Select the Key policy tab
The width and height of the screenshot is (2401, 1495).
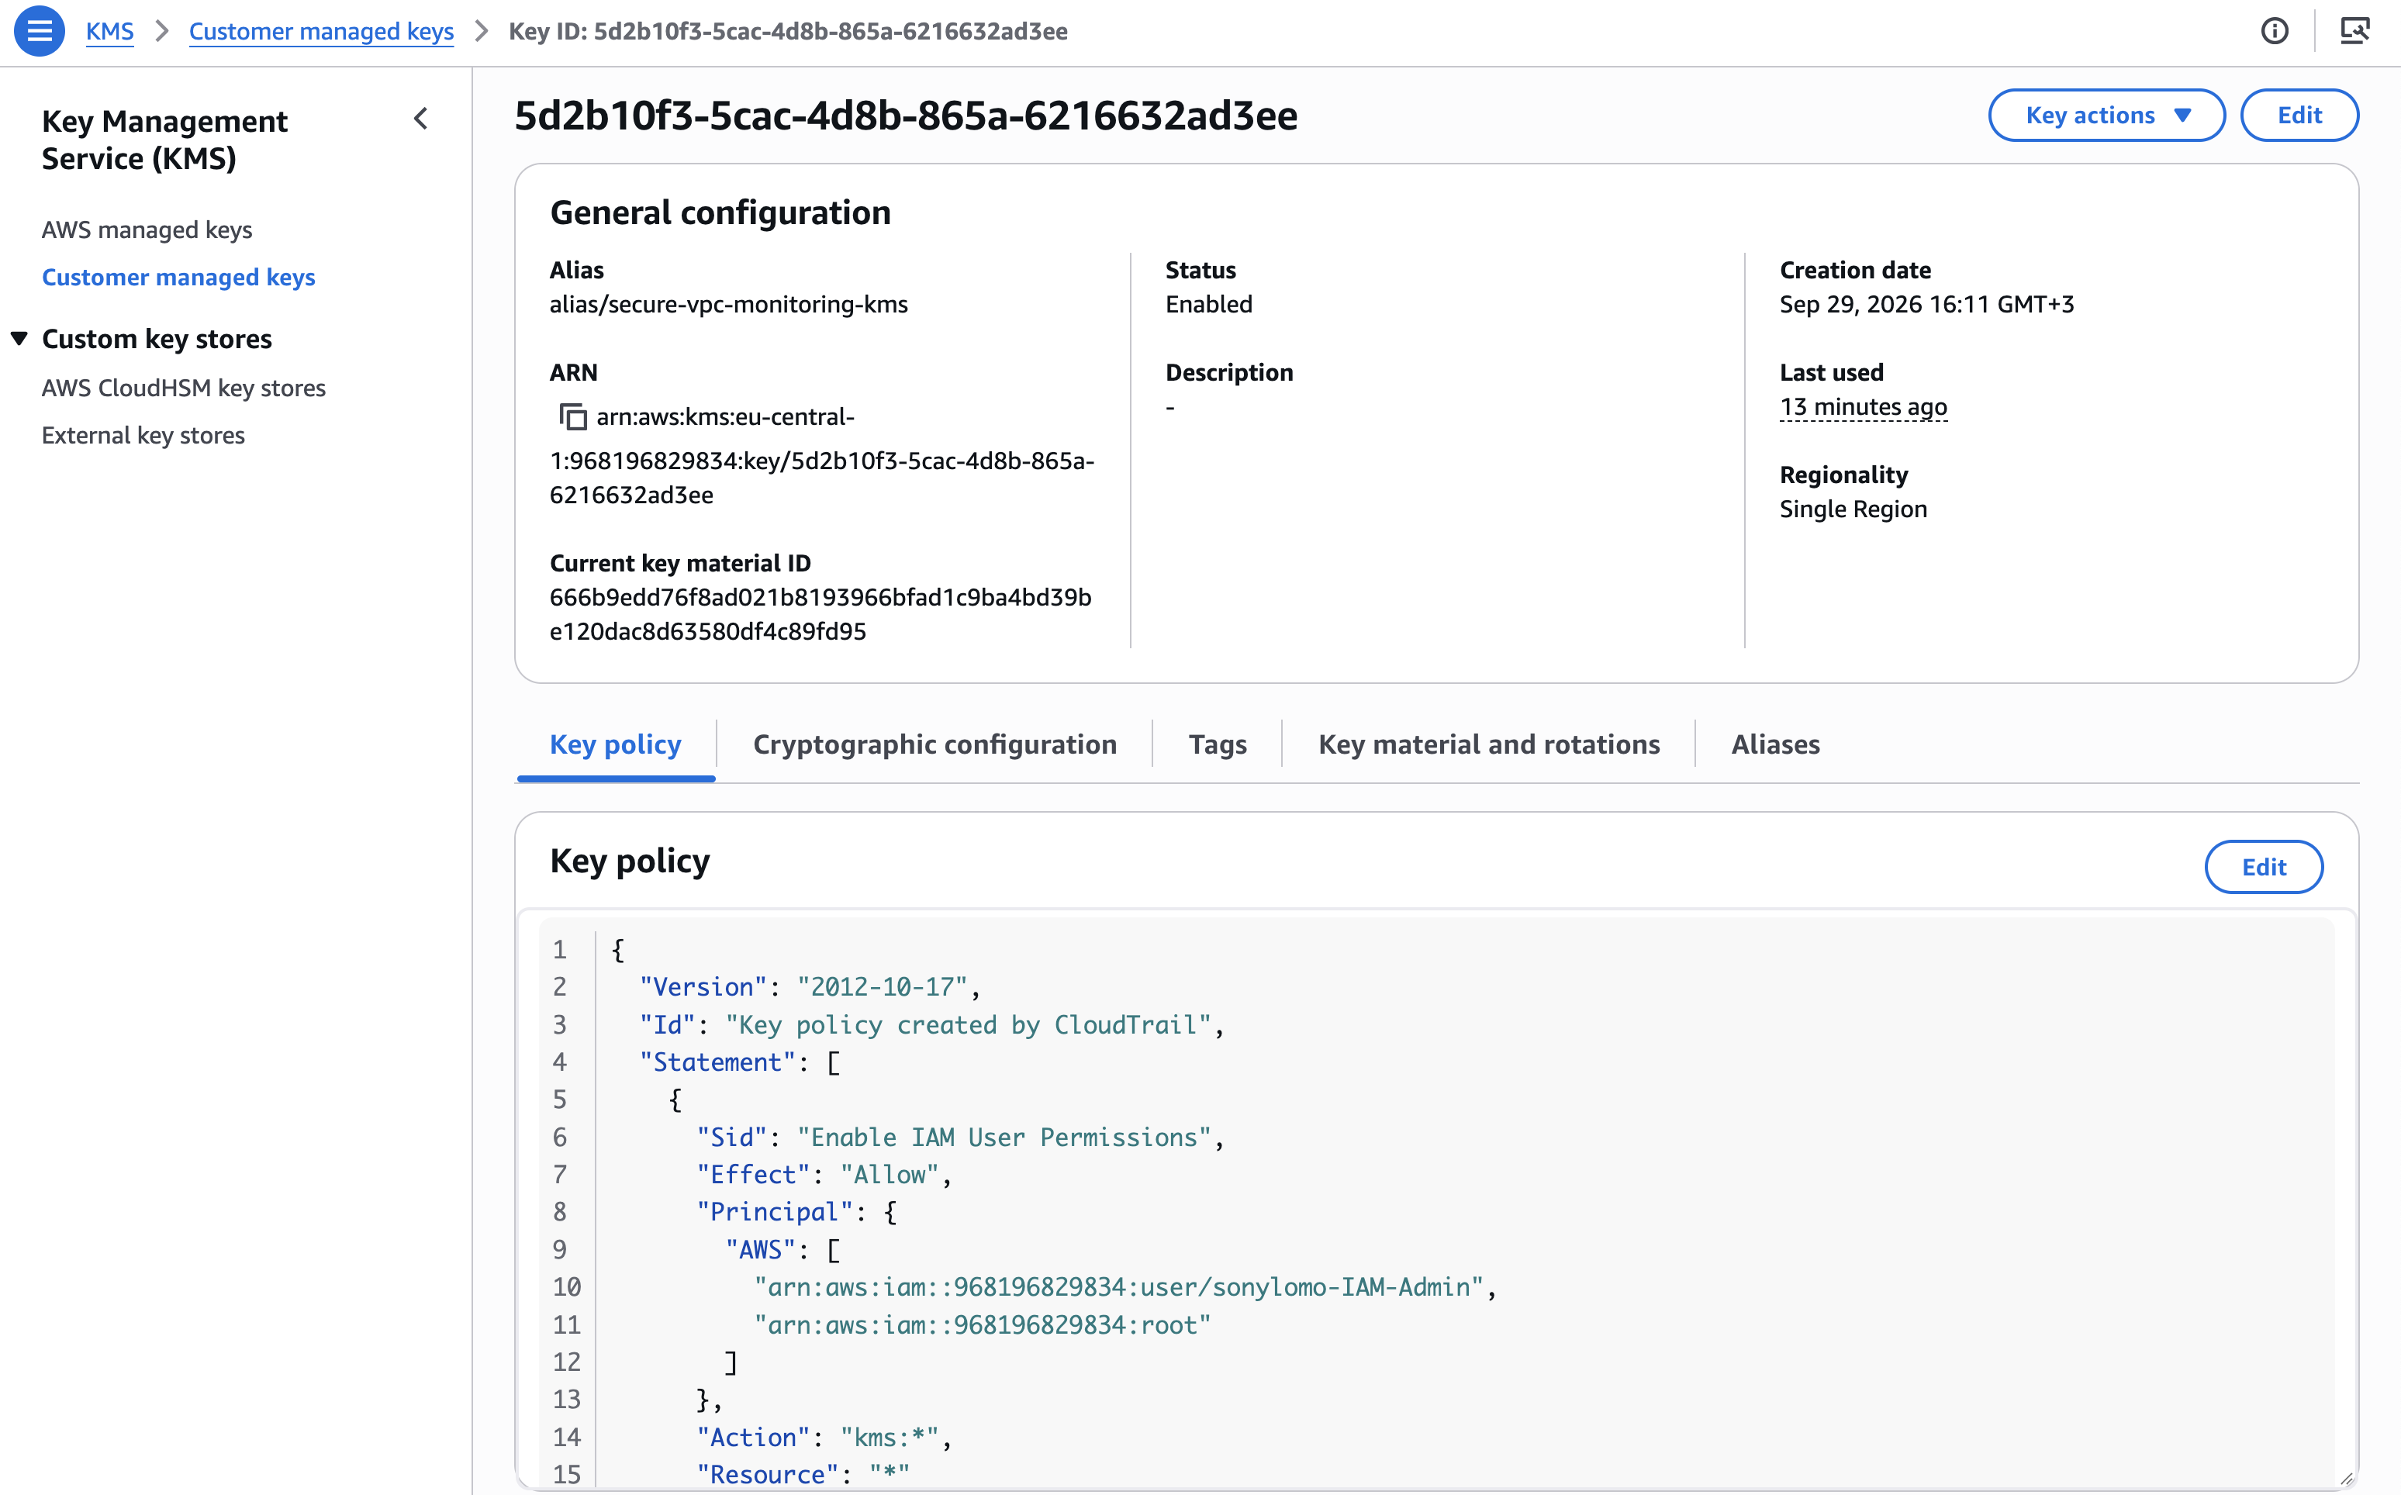(615, 744)
